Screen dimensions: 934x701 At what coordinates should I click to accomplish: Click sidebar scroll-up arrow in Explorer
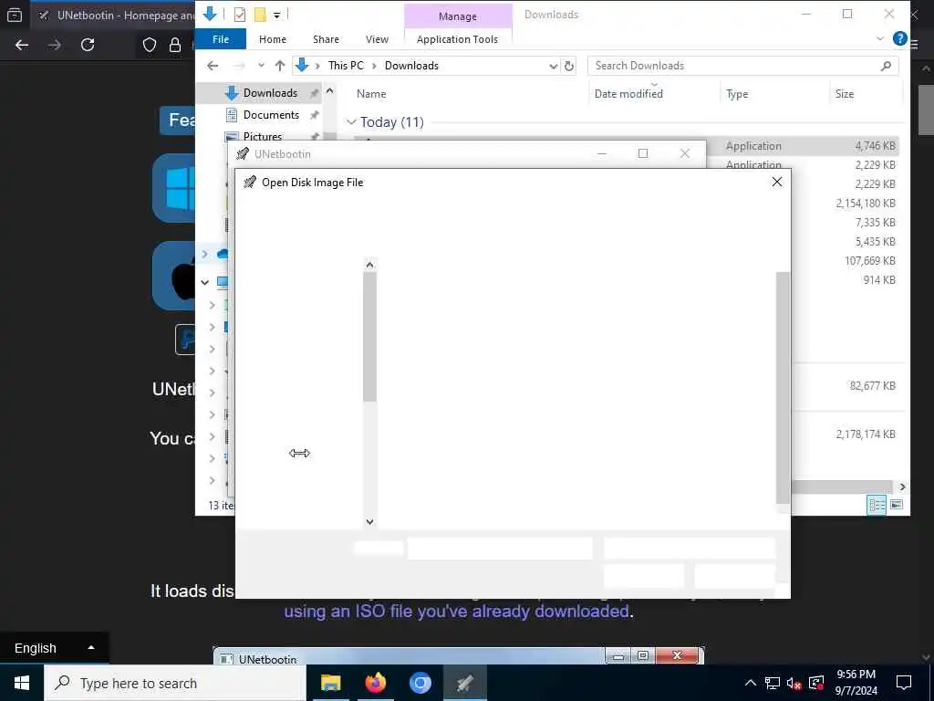tap(329, 91)
